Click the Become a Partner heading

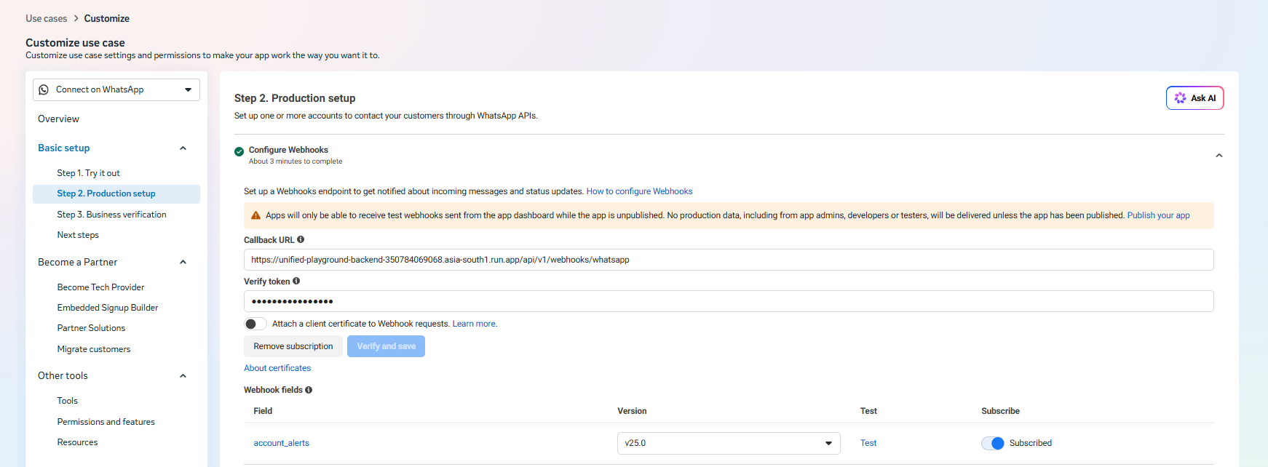click(77, 262)
